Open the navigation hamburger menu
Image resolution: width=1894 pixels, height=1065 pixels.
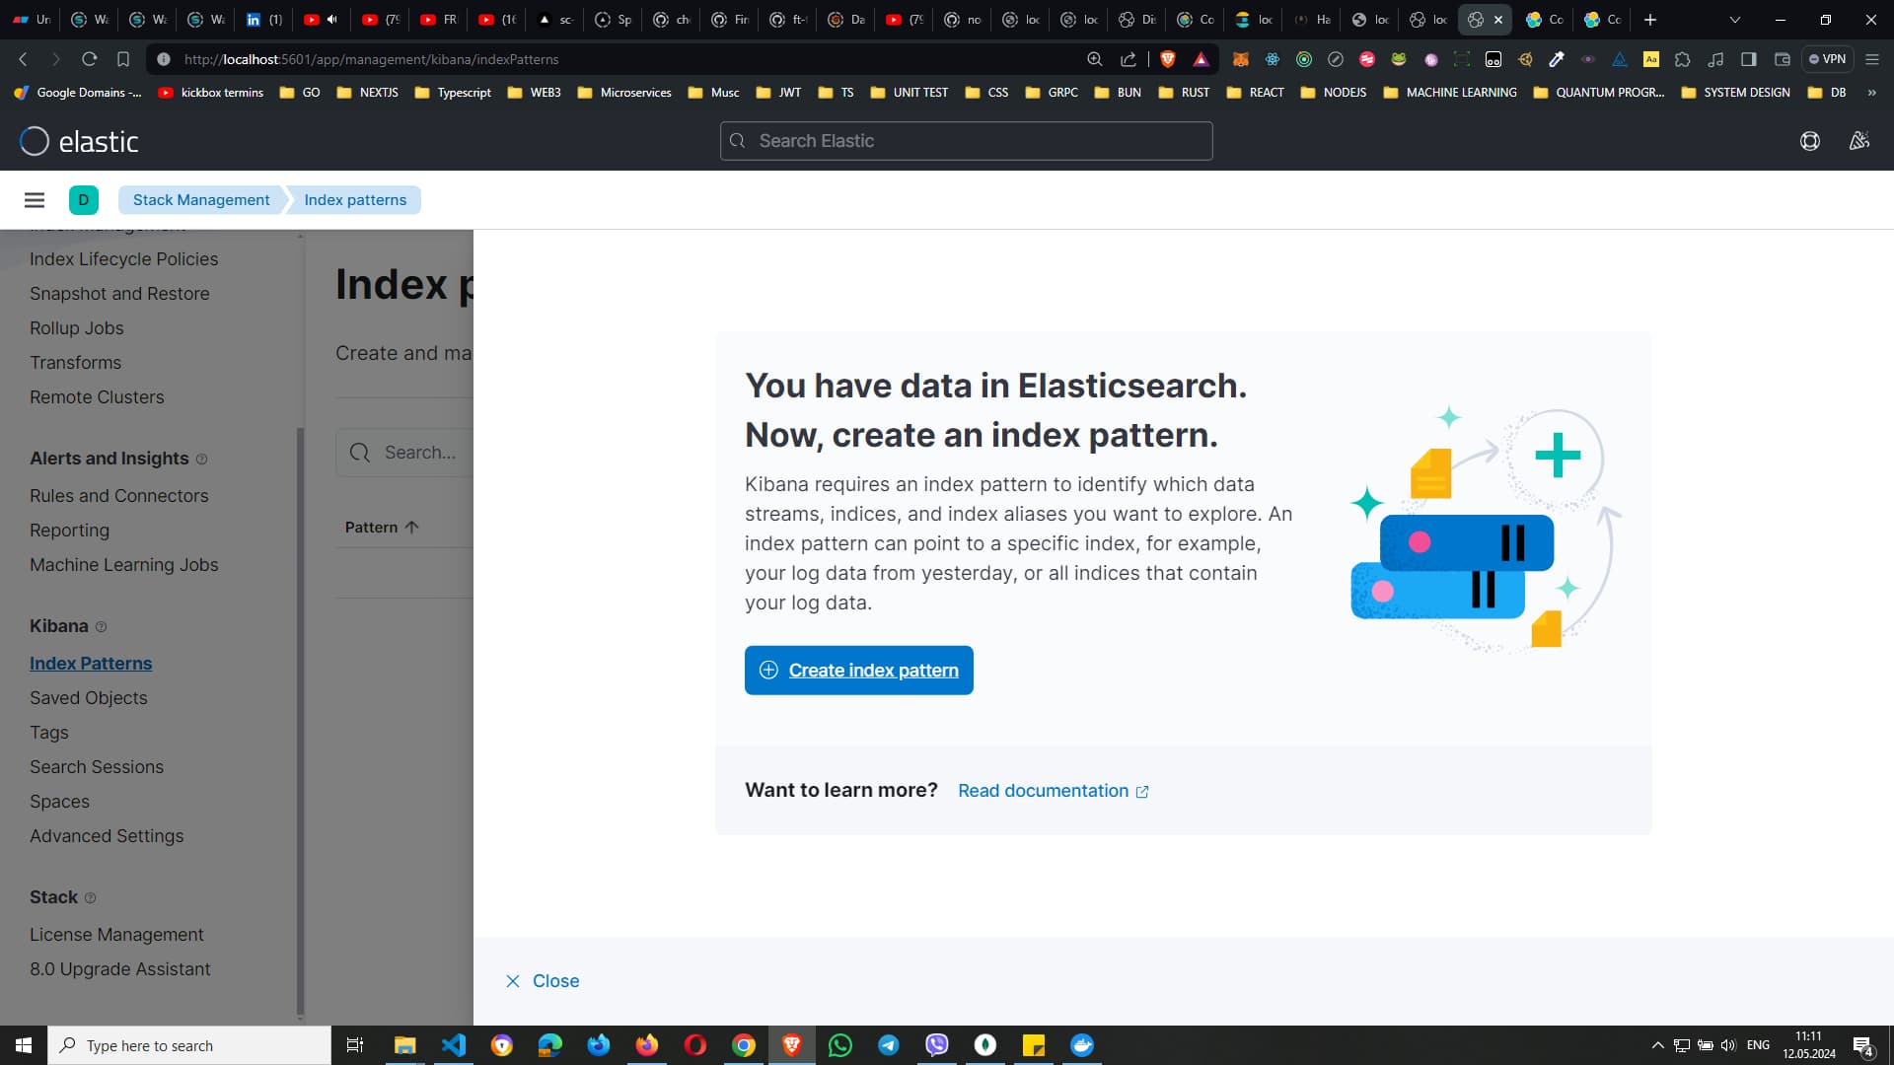[x=35, y=199]
